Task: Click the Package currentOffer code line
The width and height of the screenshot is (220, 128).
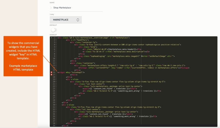Action: [134, 68]
